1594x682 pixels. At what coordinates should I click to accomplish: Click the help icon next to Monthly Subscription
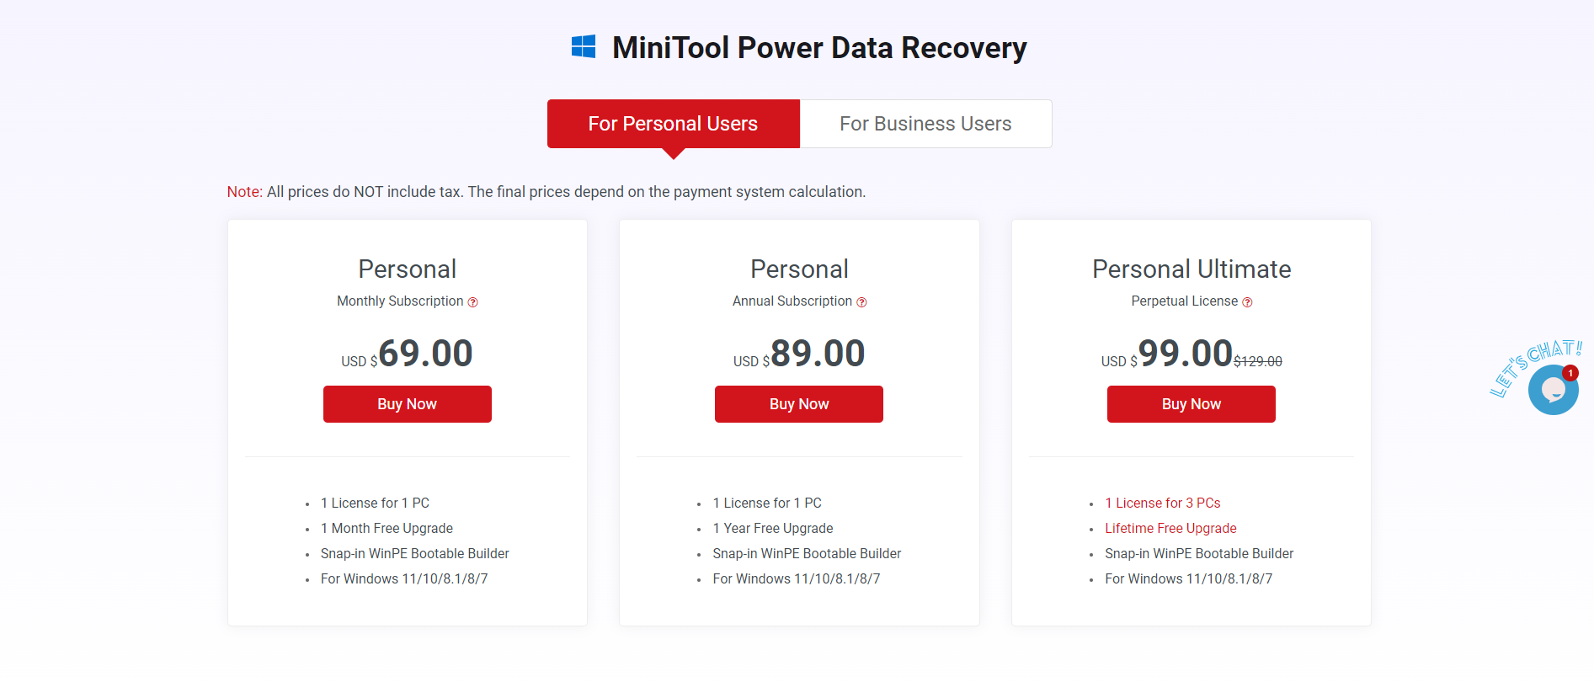pyautogui.click(x=473, y=302)
